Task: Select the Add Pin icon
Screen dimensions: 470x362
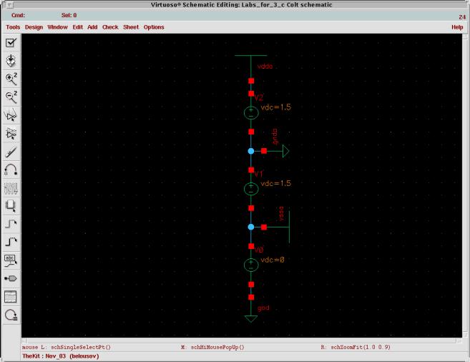Action: click(11, 279)
